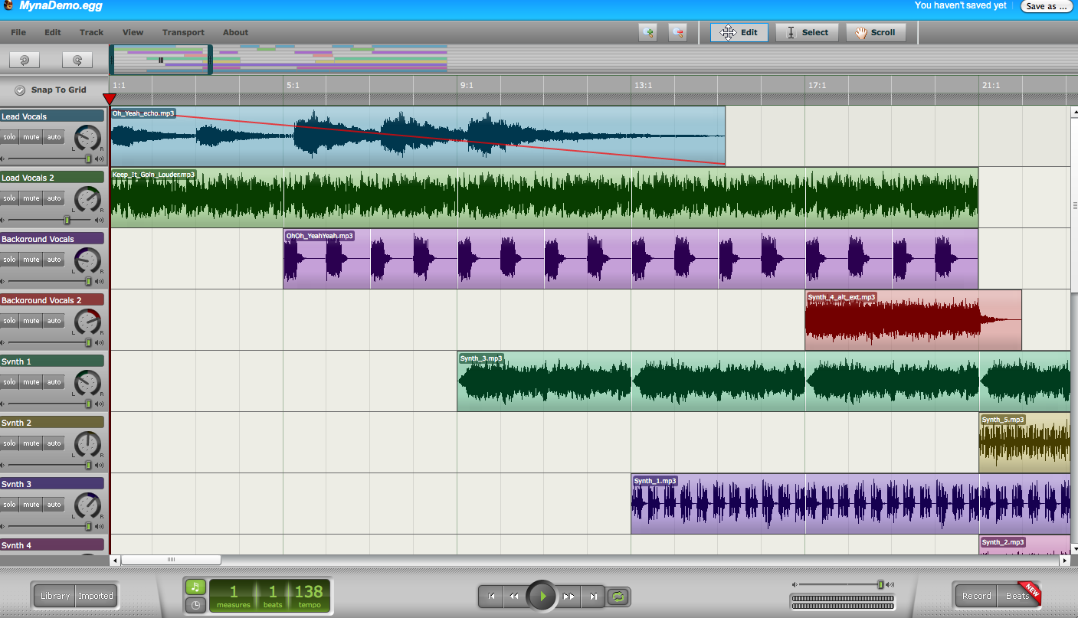Image resolution: width=1078 pixels, height=618 pixels.
Task: Solo the Synth 1 track
Action: click(9, 382)
